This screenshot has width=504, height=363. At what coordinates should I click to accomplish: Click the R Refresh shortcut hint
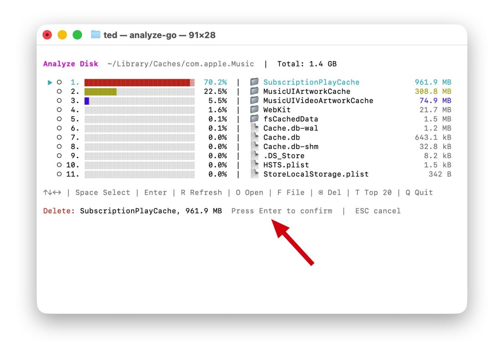tap(201, 193)
